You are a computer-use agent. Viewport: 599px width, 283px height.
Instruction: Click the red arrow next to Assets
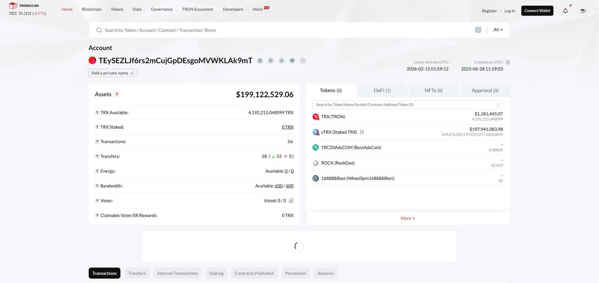(x=117, y=94)
